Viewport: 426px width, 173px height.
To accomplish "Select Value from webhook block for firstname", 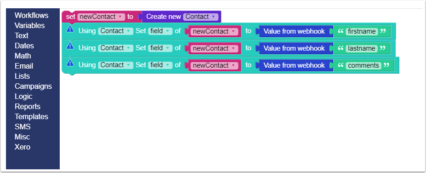I will tap(294, 31).
